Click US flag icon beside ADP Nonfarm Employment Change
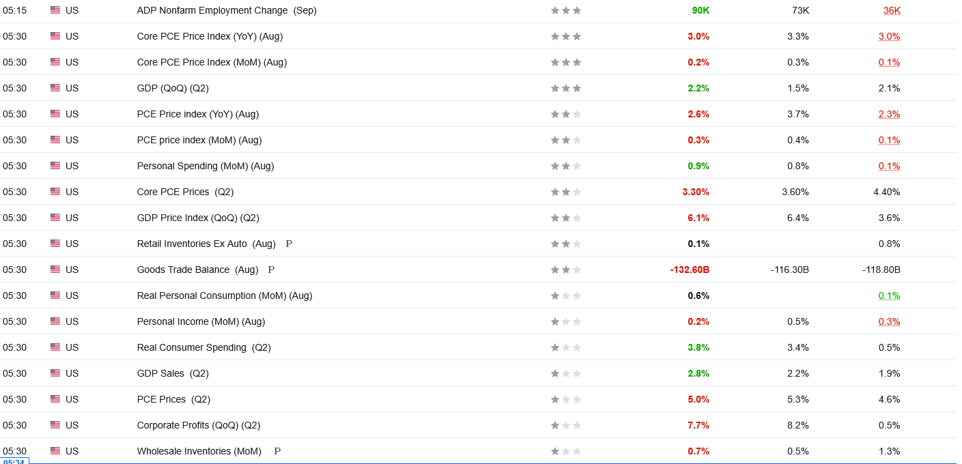Image resolution: width=962 pixels, height=464 pixels. [55, 10]
